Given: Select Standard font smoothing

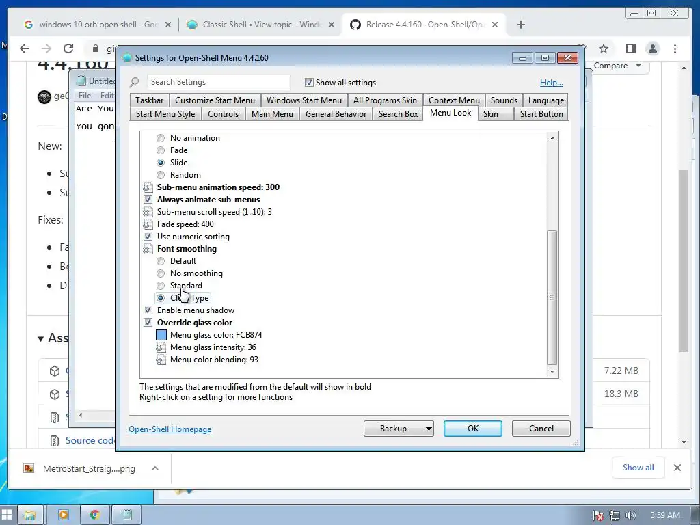Looking at the screenshot, I should 161,286.
